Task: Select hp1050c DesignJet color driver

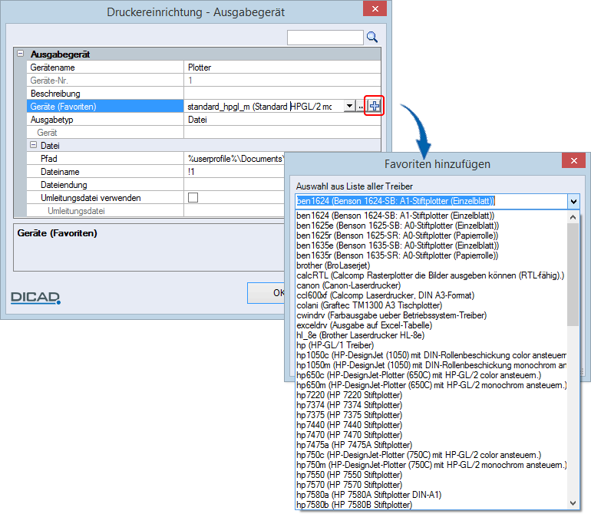Action: click(x=431, y=355)
